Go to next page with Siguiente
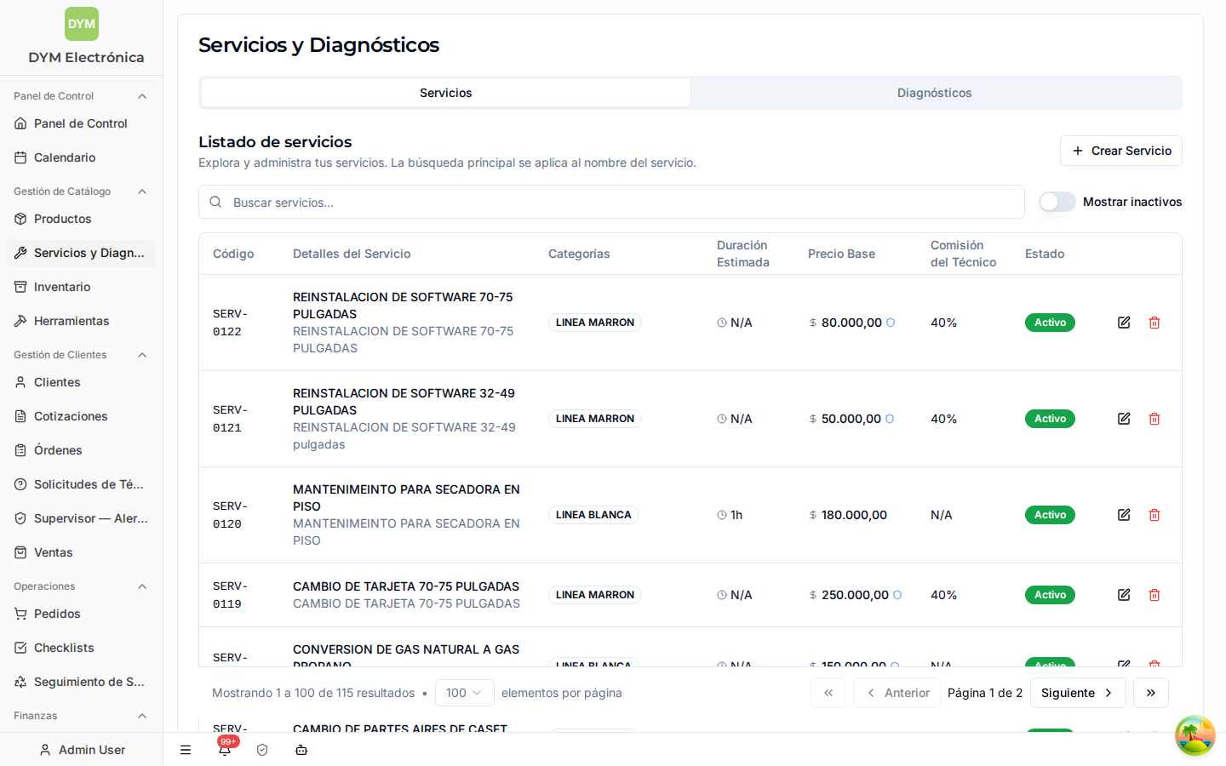The width and height of the screenshot is (1226, 766). coord(1078,693)
